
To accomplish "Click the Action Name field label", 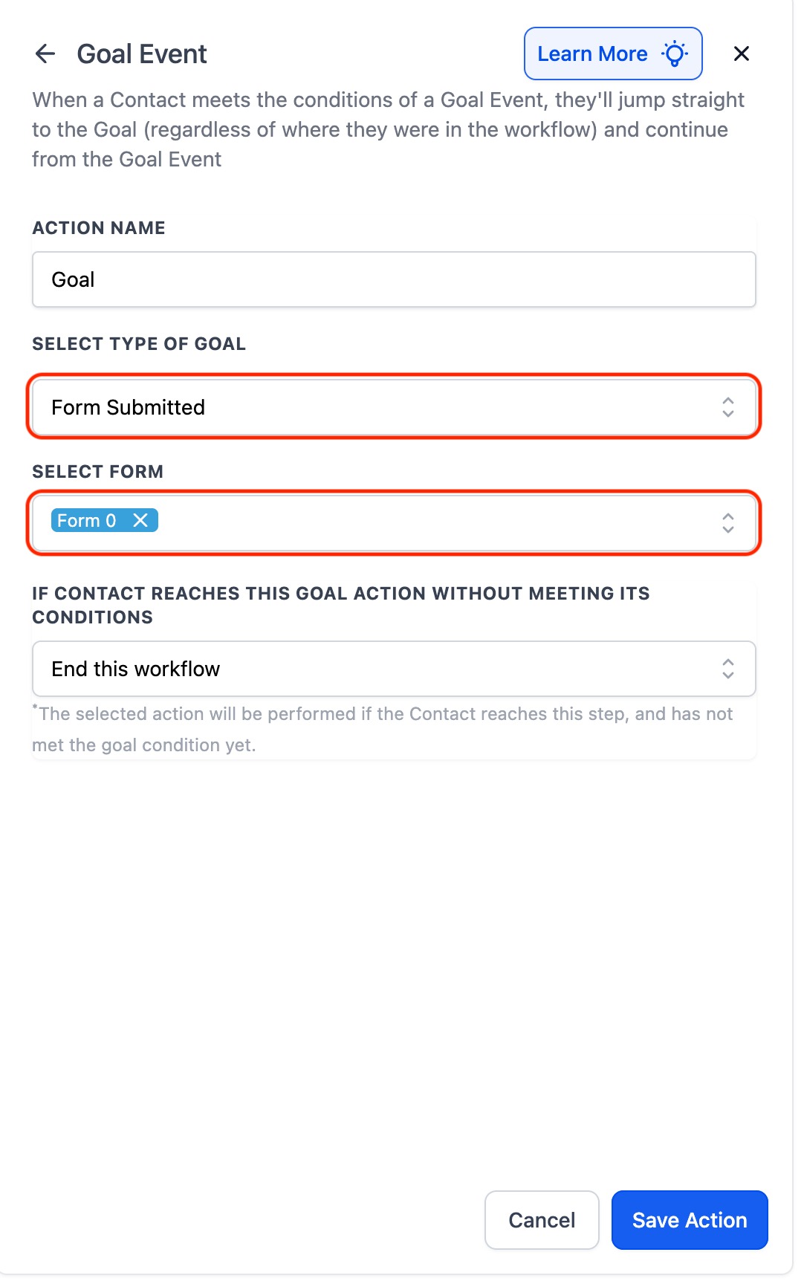I will [x=99, y=228].
